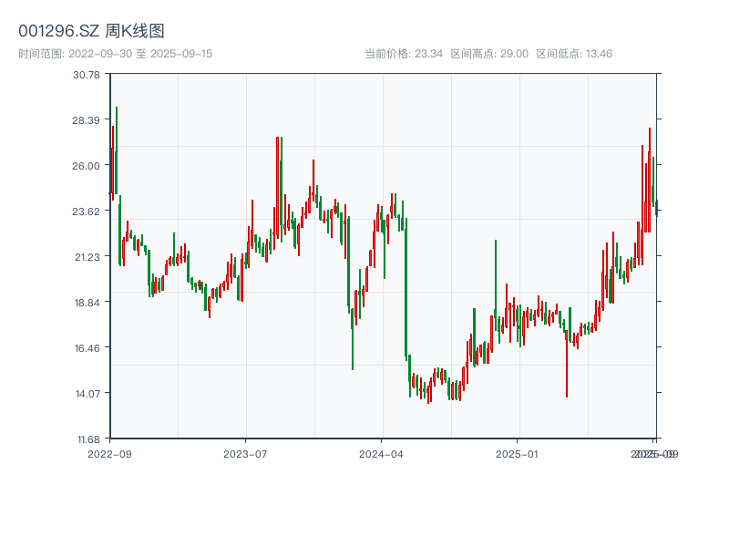Click y-axis value 28.39
The width and height of the screenshot is (729, 547).
click(x=87, y=120)
